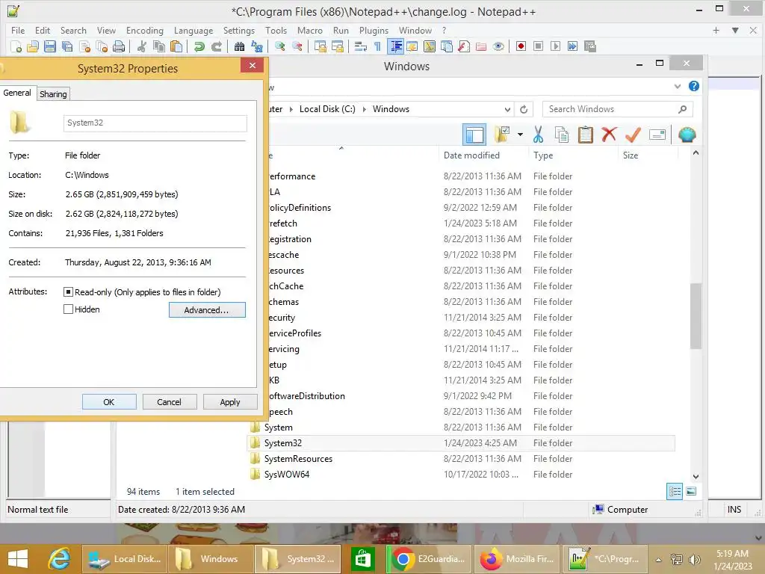Click the Explorer Help question mark icon
The image size is (765, 574).
tap(694, 87)
